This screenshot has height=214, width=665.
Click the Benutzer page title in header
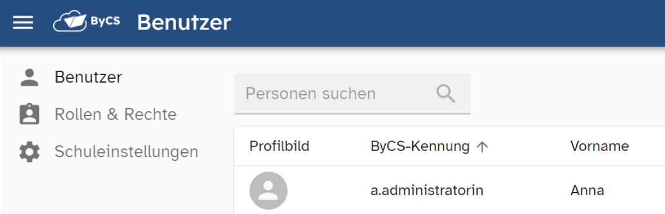coord(184,23)
